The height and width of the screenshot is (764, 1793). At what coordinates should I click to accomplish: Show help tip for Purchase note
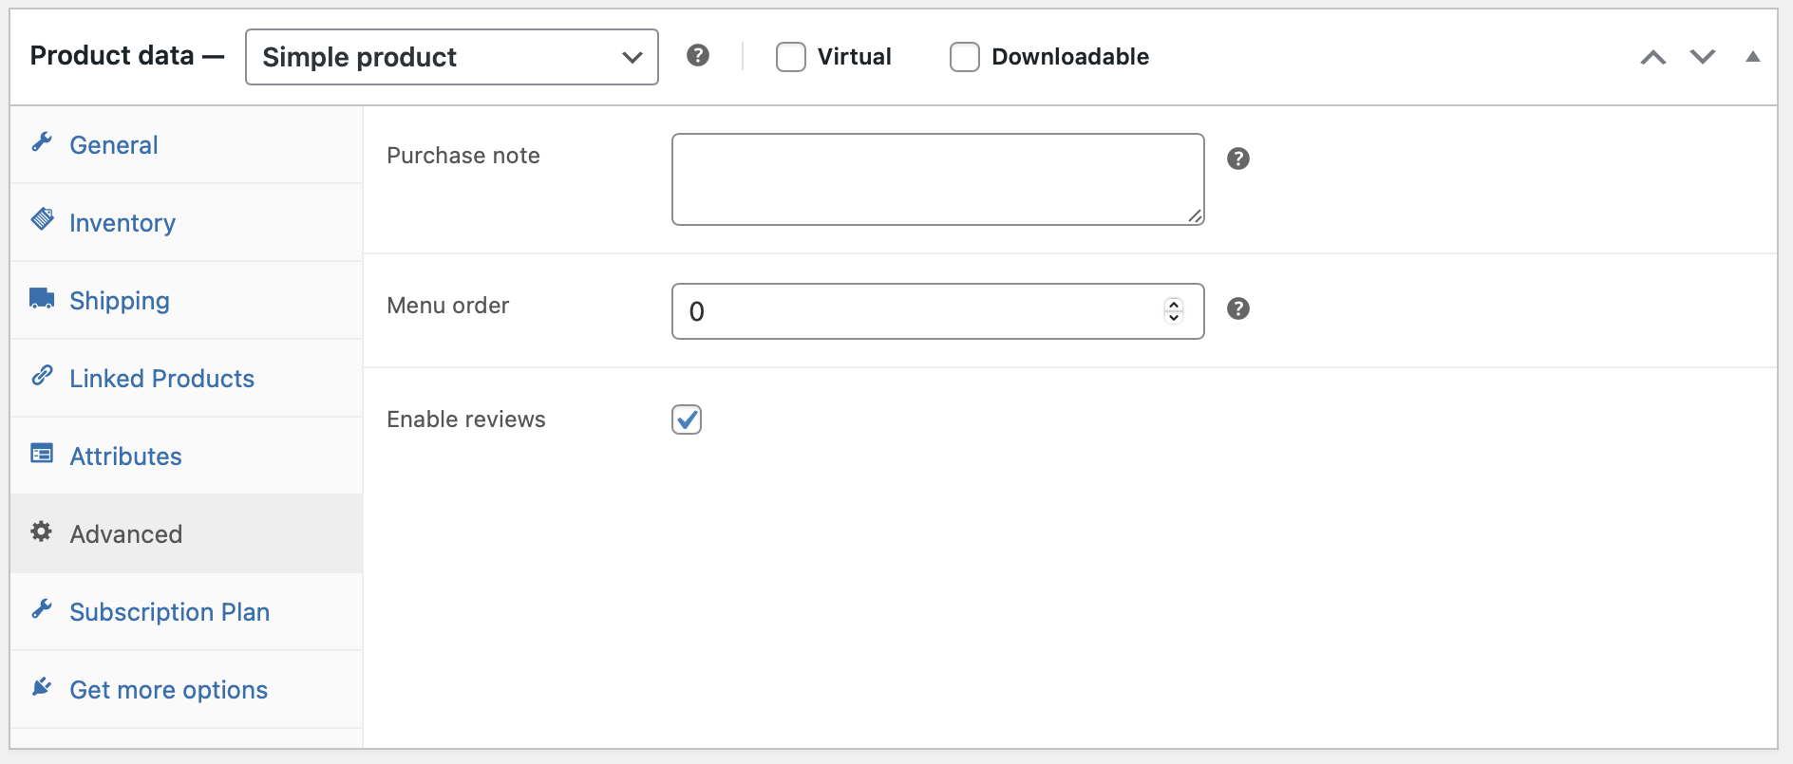click(x=1238, y=158)
